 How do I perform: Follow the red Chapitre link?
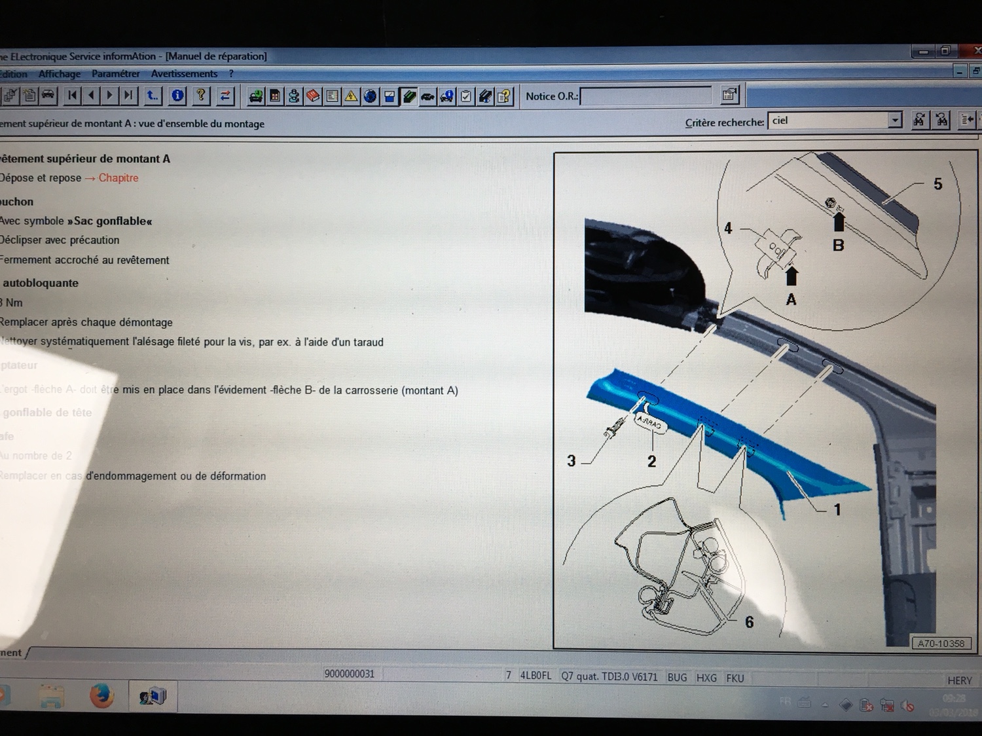point(118,178)
